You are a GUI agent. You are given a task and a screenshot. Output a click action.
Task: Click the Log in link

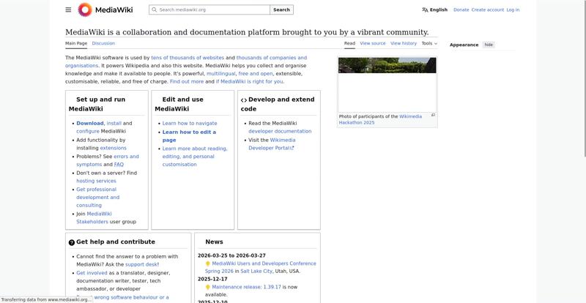point(513,10)
